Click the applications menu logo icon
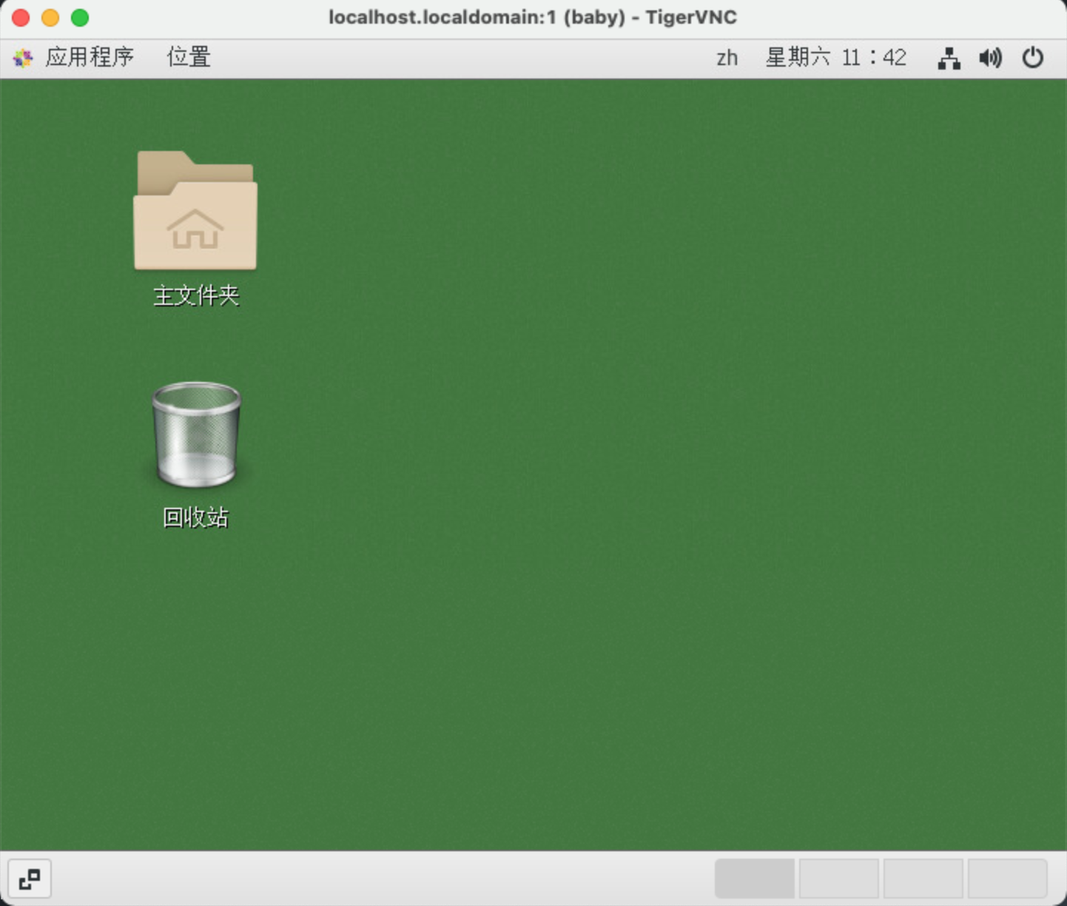The height and width of the screenshot is (906, 1067). click(x=24, y=58)
